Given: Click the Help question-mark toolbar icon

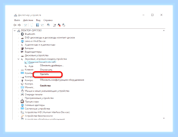Looking at the screenshot, I should (x=37, y=25).
